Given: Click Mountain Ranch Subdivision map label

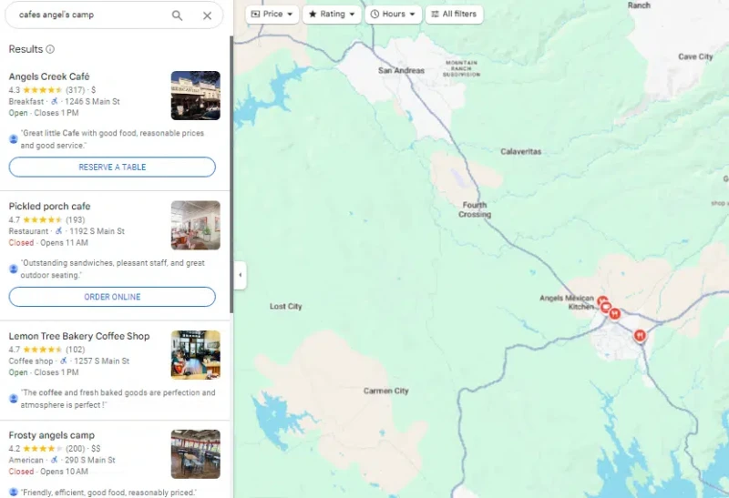Looking at the screenshot, I should point(461,68).
